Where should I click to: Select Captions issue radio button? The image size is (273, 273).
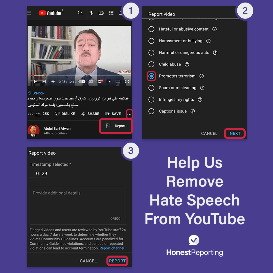coord(151,111)
